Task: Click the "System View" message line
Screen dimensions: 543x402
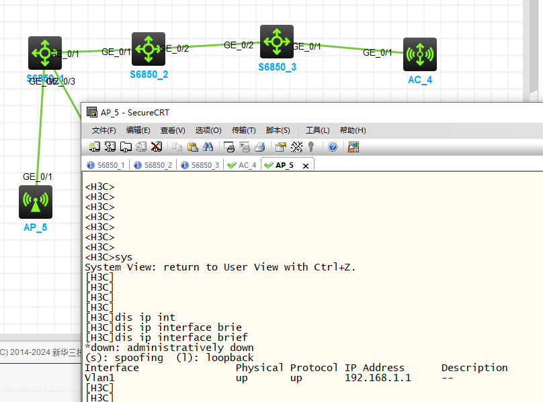Action: pos(220,267)
